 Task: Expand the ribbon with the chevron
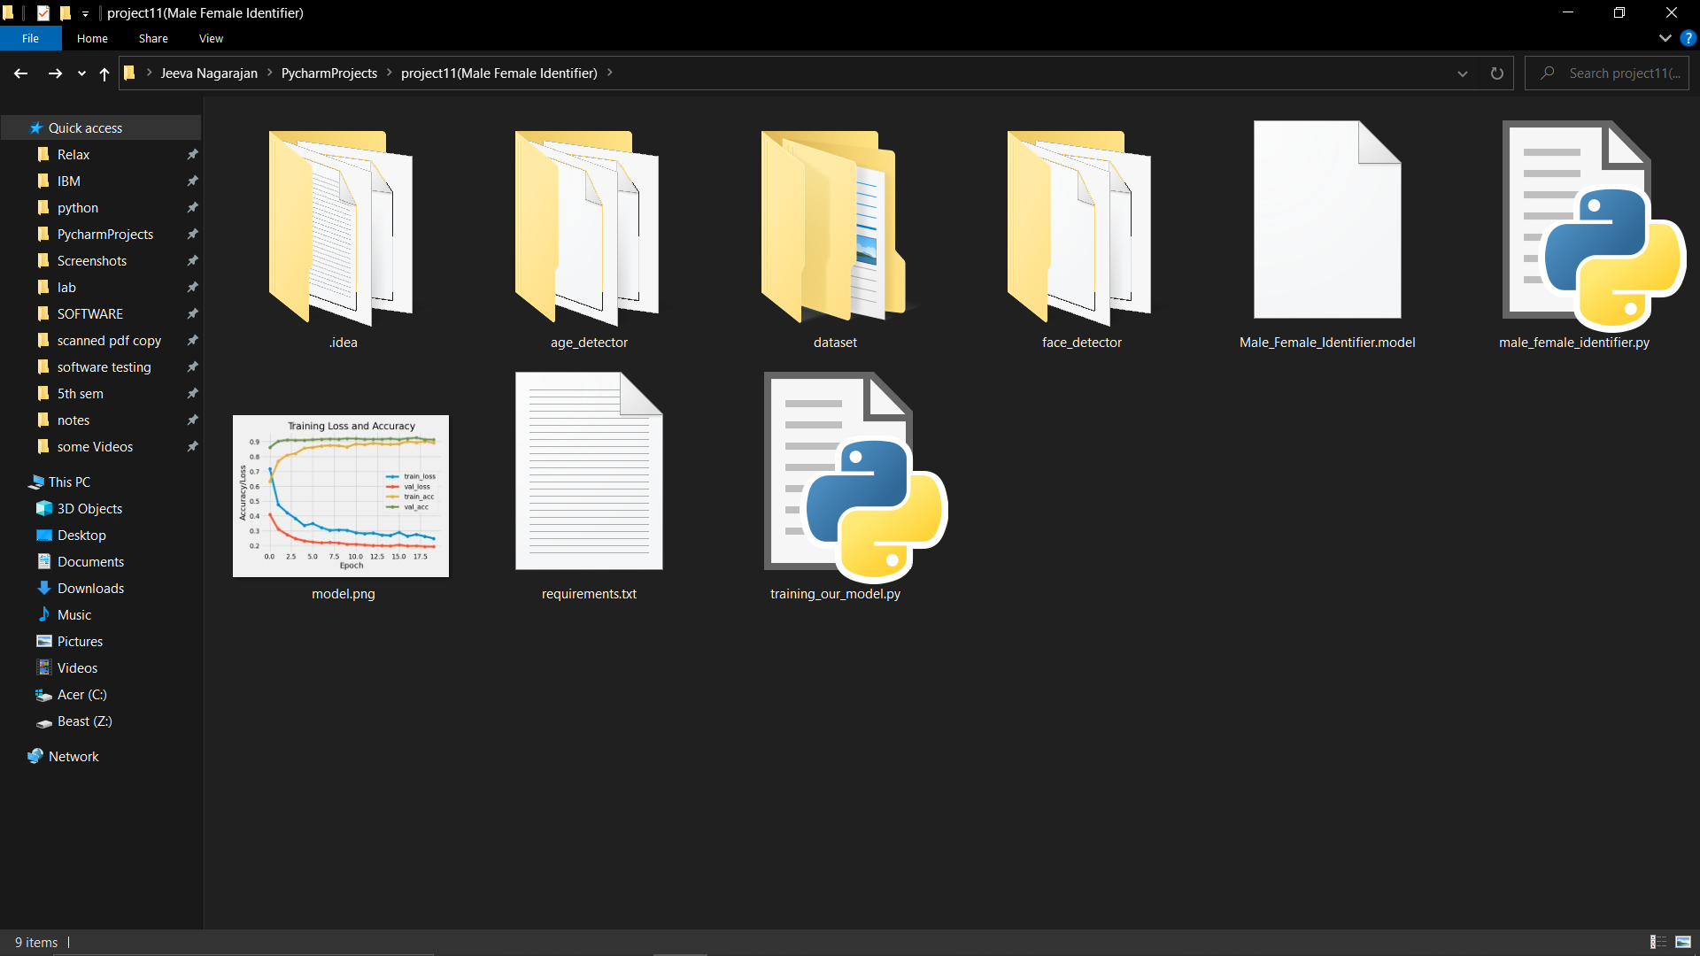point(1665,38)
